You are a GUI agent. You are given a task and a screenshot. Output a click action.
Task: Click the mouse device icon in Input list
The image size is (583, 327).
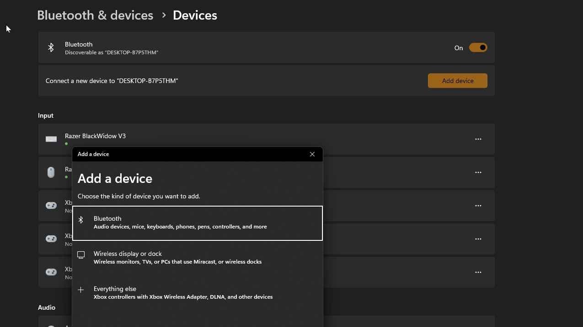coord(51,172)
